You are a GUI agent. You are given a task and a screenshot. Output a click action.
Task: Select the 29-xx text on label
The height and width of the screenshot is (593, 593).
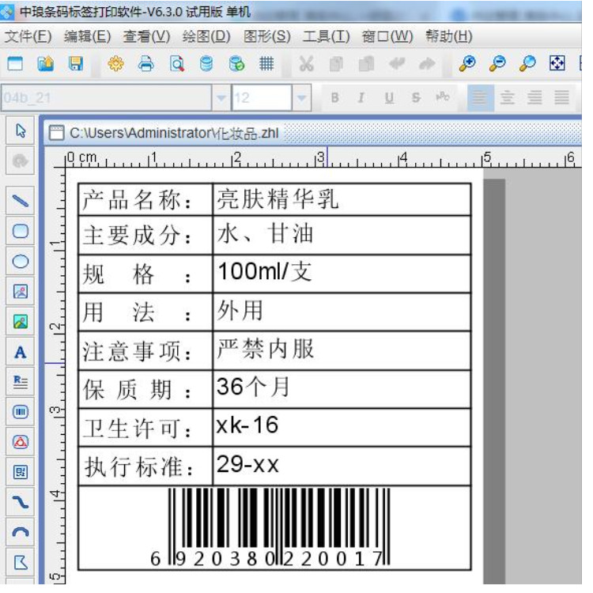point(247,463)
